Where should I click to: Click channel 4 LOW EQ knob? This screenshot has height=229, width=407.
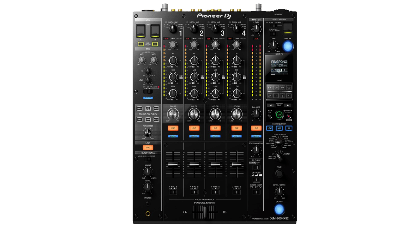[x=236, y=93]
